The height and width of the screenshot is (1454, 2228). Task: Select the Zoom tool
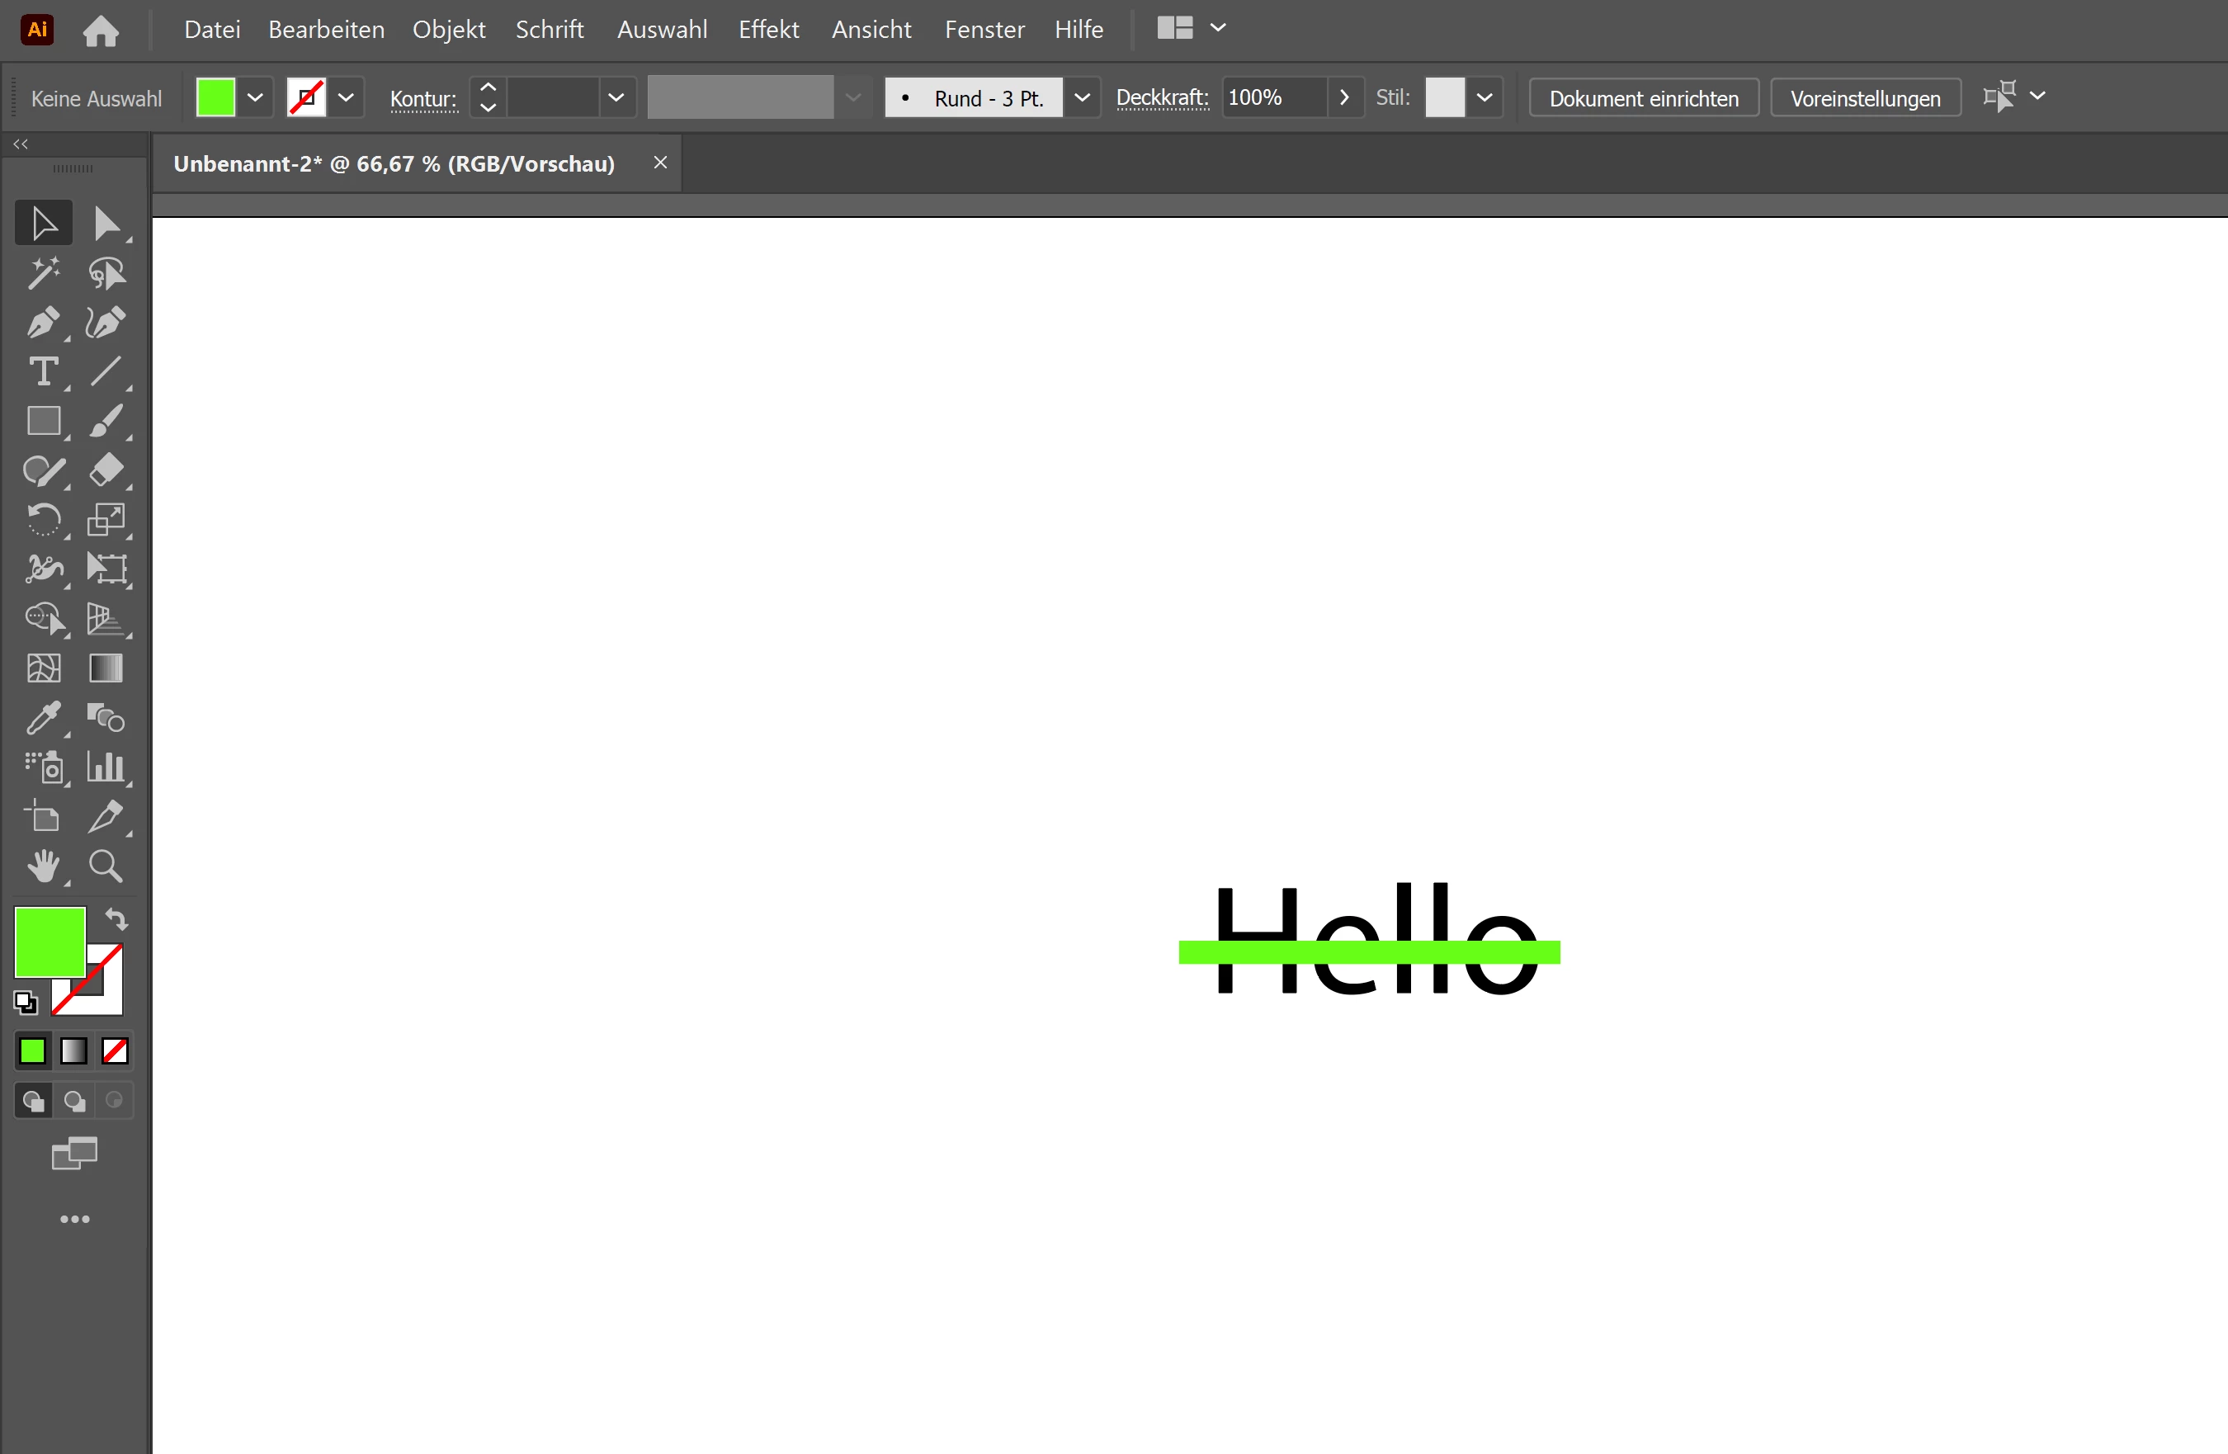106,866
